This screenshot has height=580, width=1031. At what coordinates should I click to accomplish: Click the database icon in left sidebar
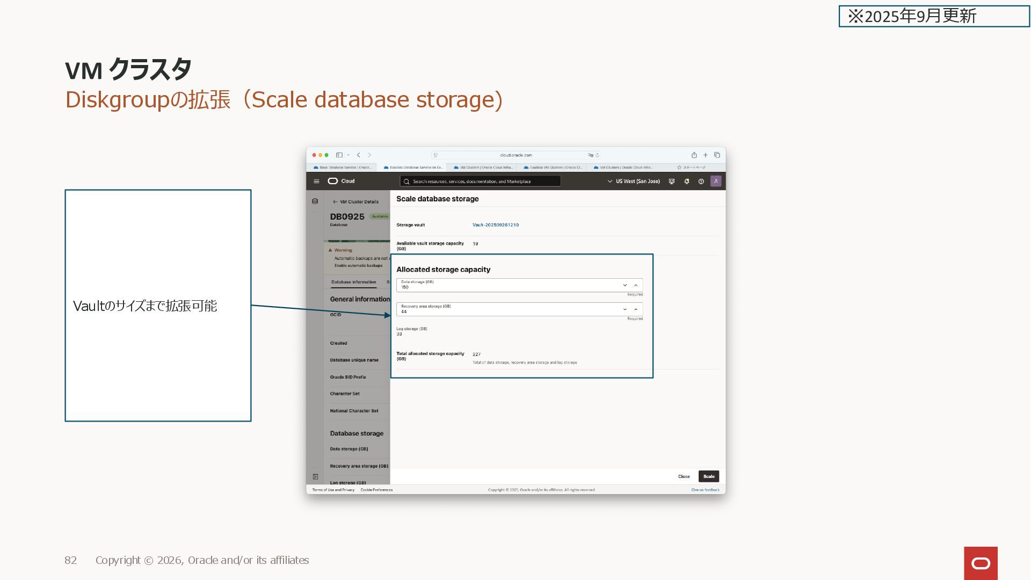click(x=315, y=201)
